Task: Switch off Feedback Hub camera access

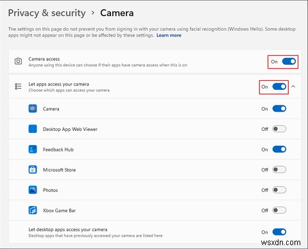Action: coord(279,150)
